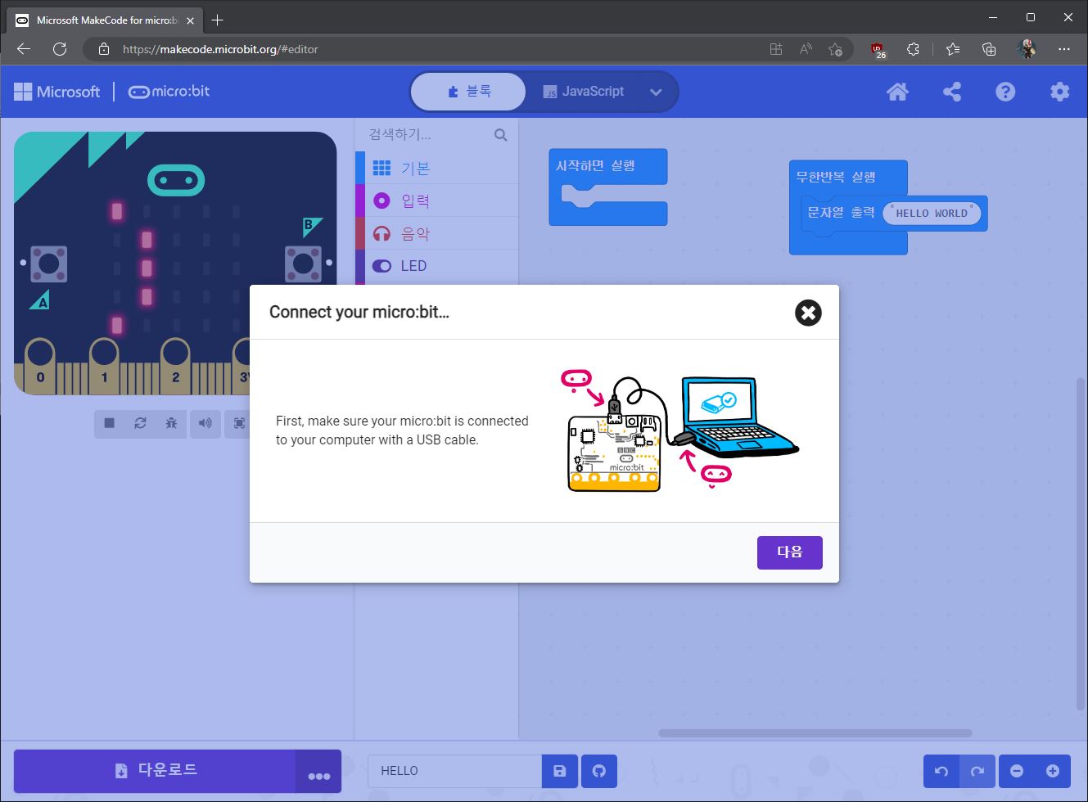
Task: Go back in the browser
Action: click(x=24, y=49)
